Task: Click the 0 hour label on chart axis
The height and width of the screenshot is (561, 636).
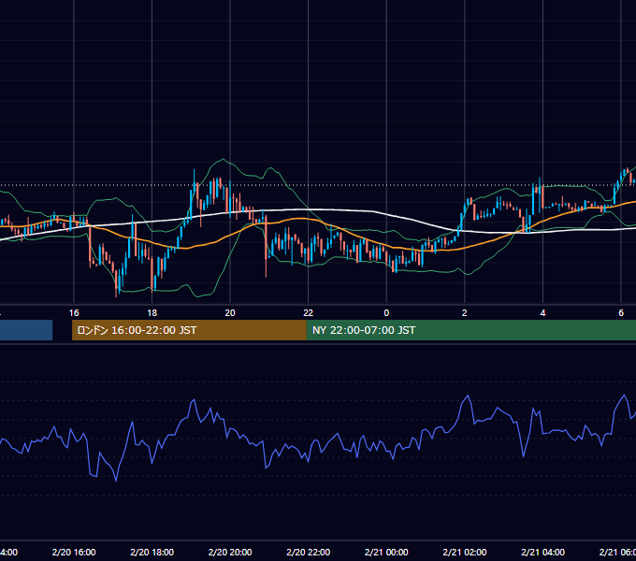Action: tap(386, 313)
